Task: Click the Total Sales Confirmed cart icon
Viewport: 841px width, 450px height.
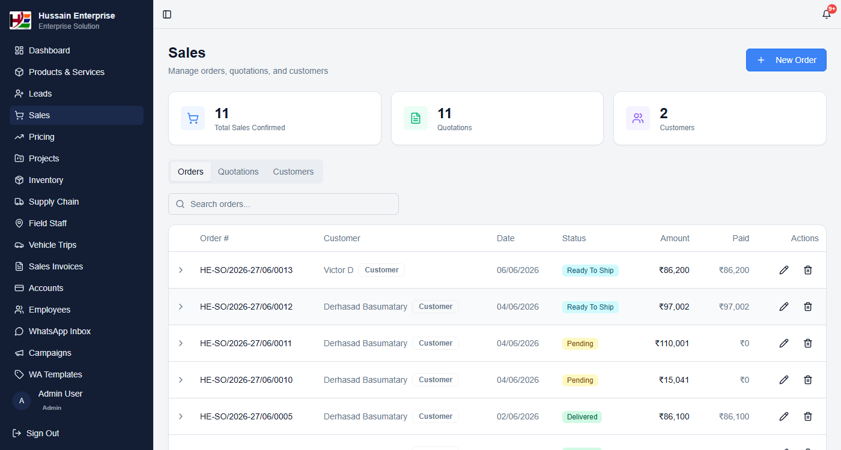Action: [193, 118]
